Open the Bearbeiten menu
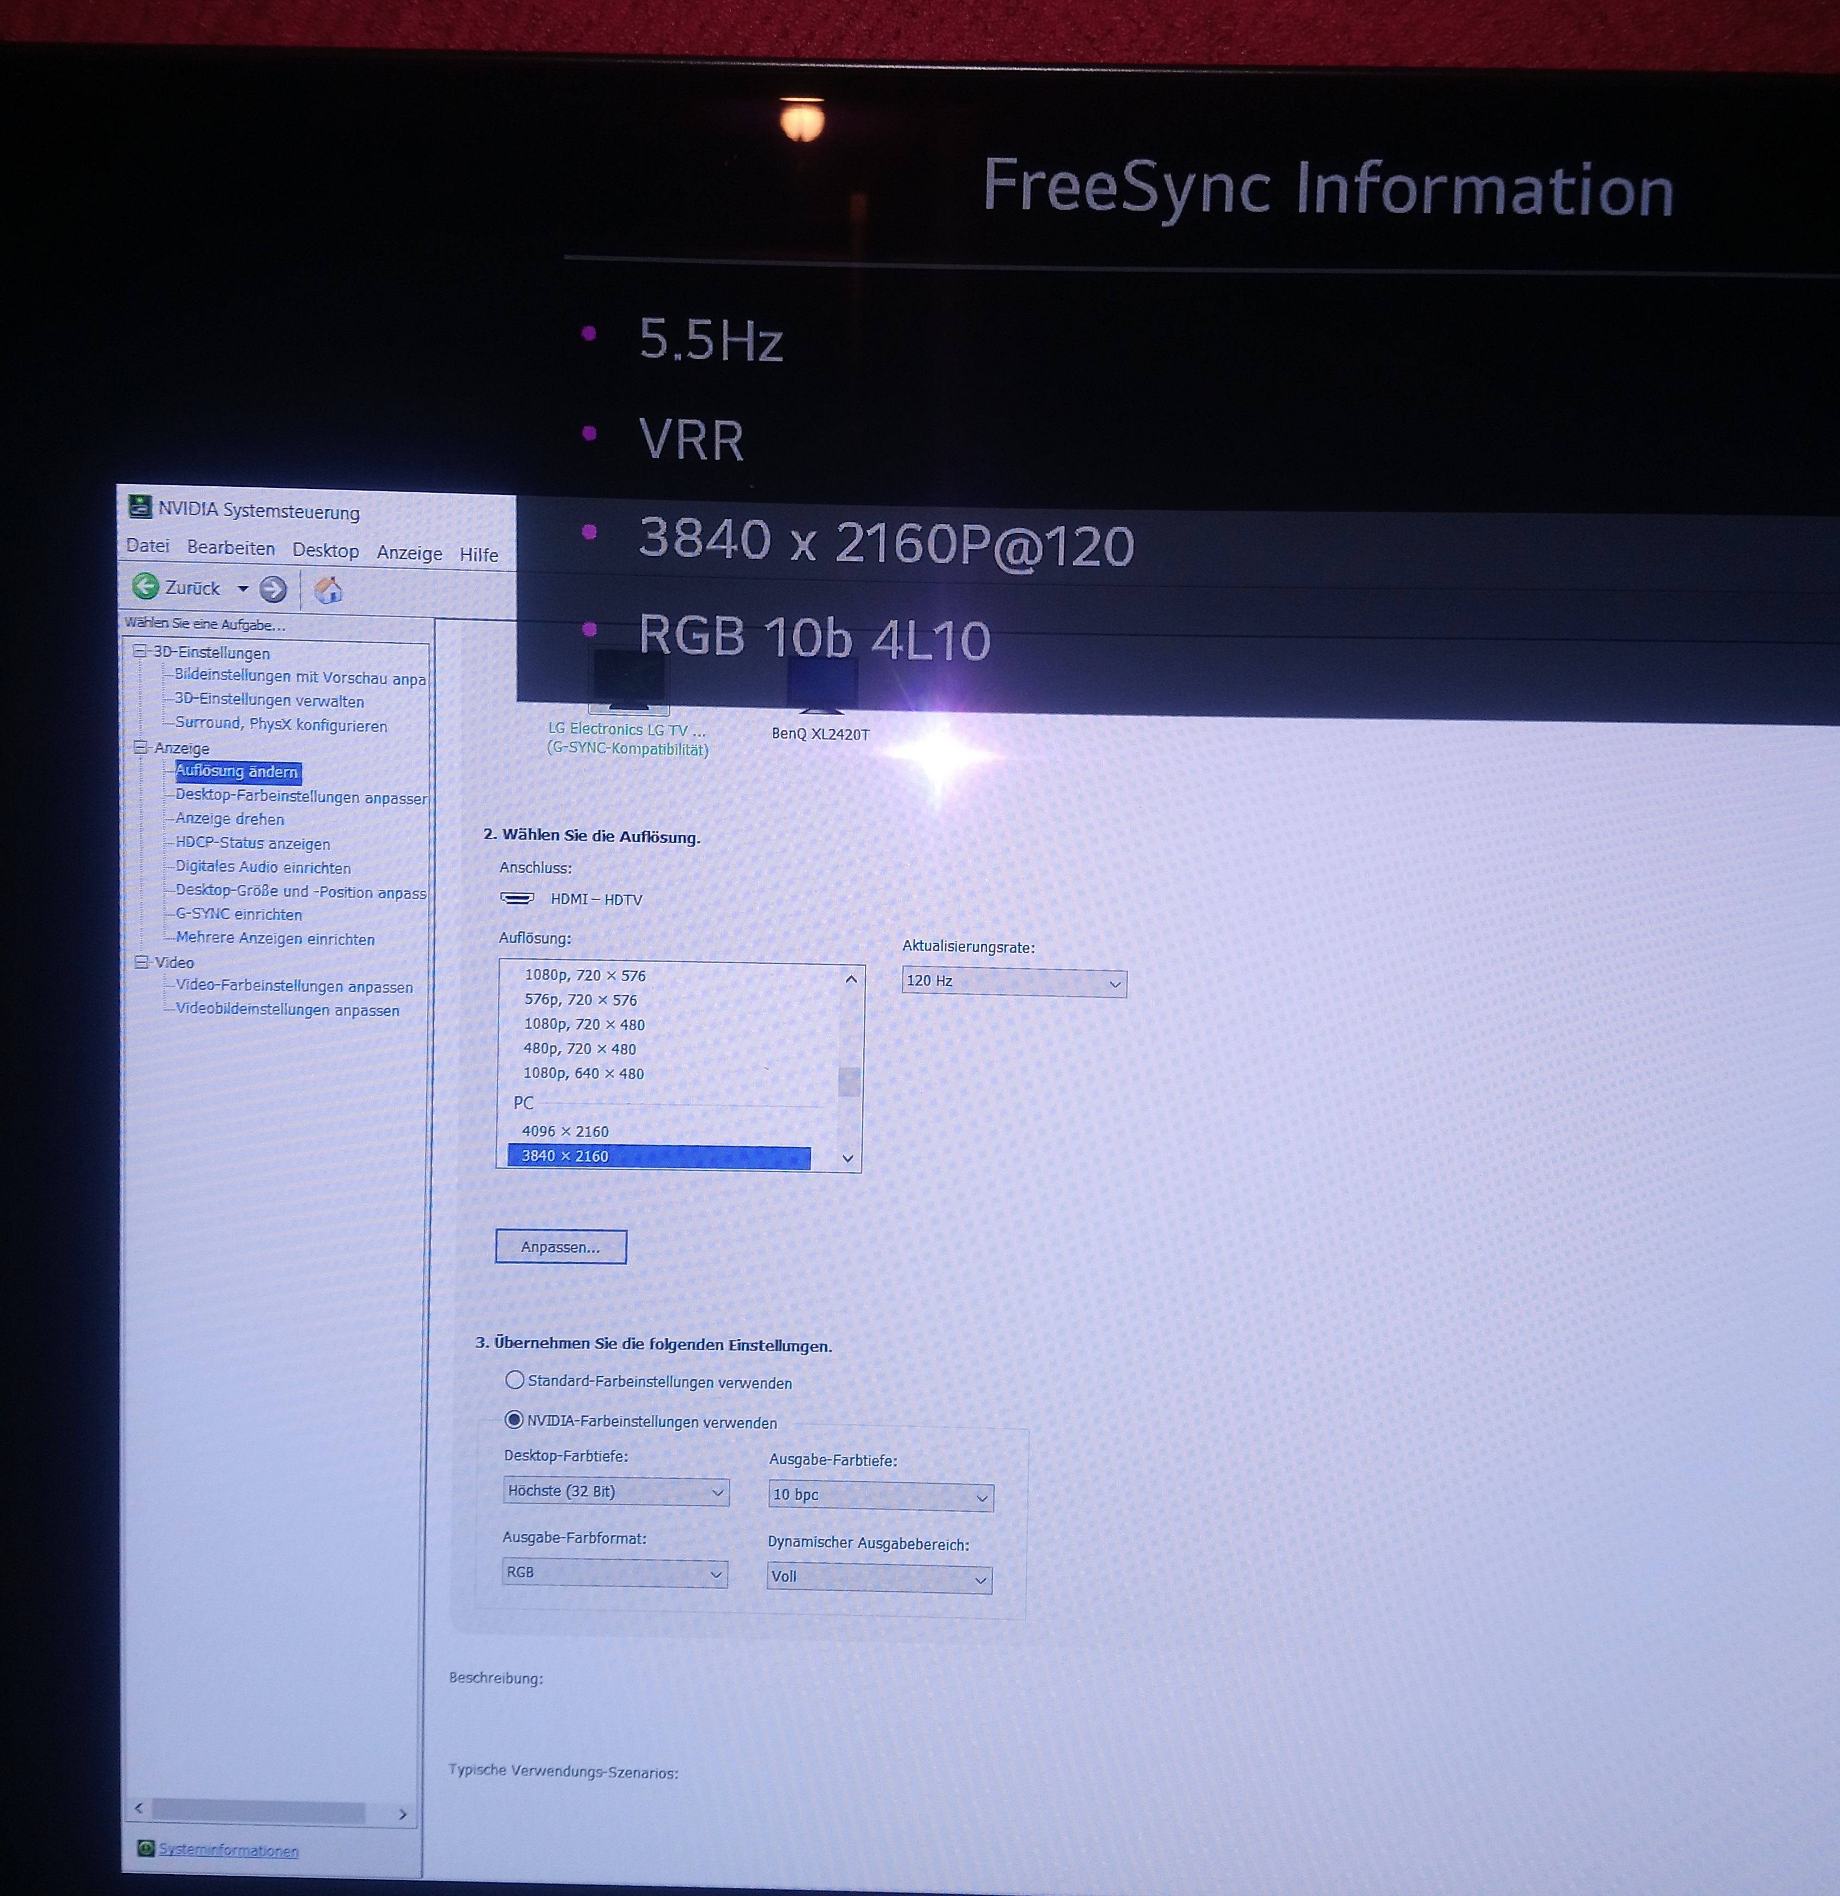 [x=231, y=547]
